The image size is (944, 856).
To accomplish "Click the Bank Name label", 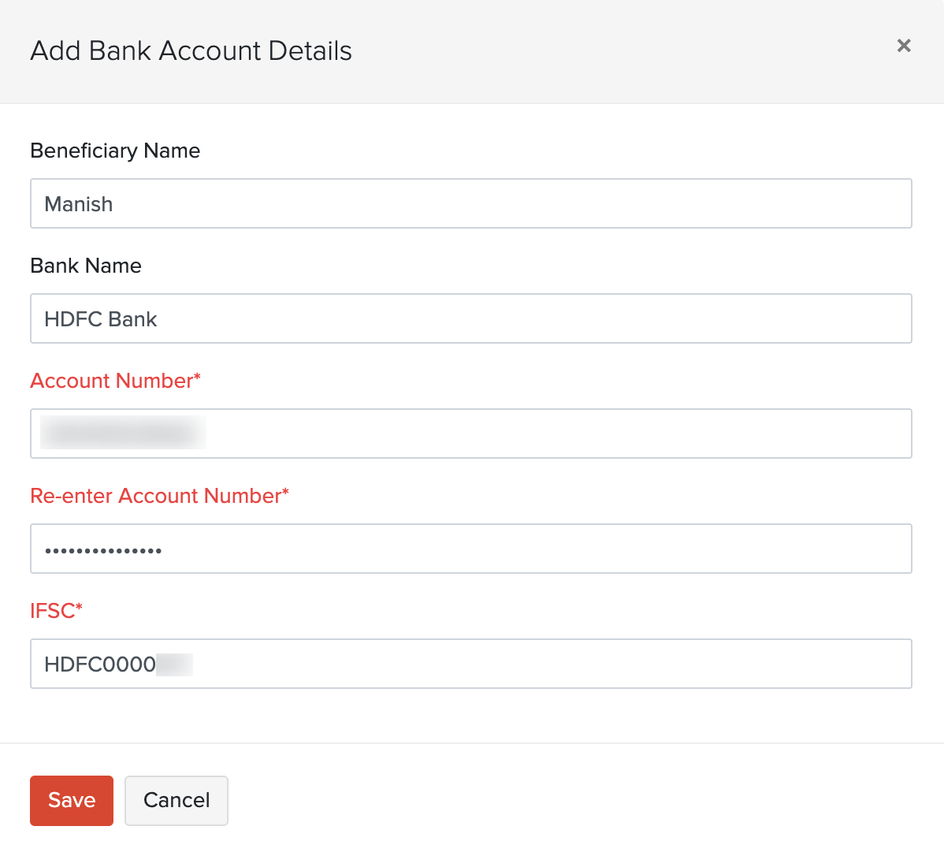I will (x=86, y=266).
